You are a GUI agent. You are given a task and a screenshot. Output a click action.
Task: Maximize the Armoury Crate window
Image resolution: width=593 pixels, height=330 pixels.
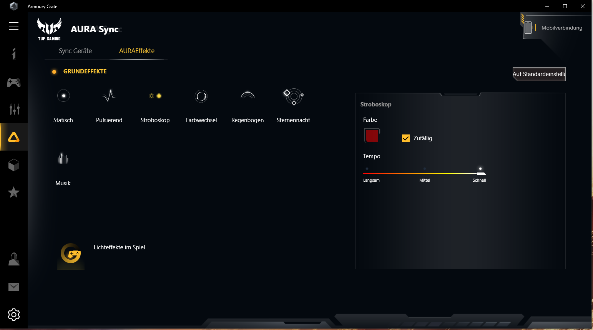pyautogui.click(x=565, y=6)
